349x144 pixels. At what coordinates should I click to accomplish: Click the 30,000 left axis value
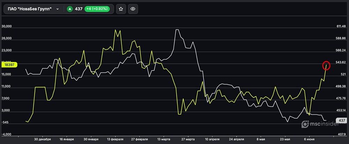pyautogui.click(x=7, y=26)
